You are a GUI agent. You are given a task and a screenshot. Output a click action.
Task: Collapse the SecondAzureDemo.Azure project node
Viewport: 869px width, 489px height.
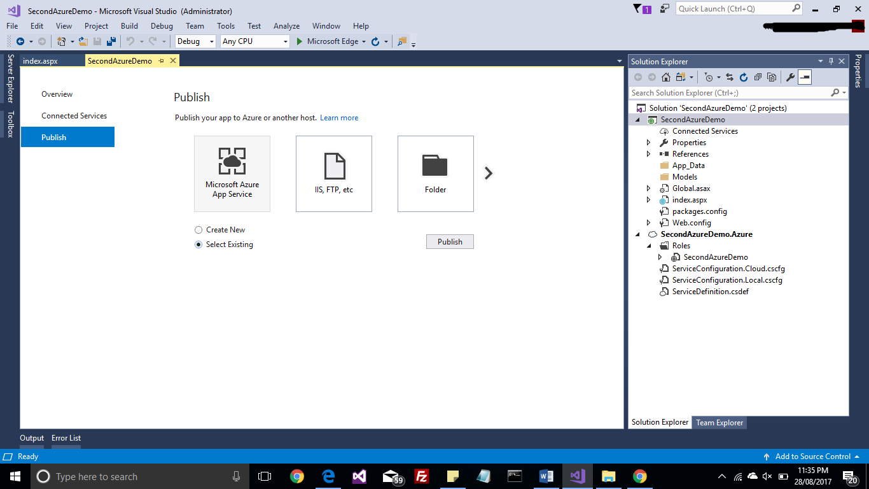(x=638, y=234)
